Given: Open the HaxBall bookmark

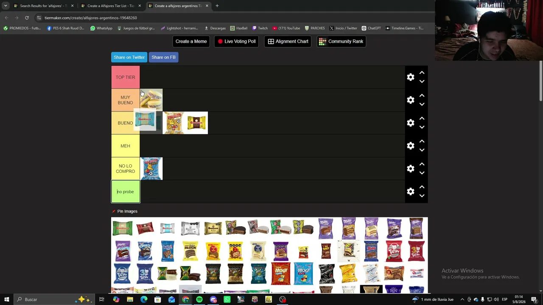Looking at the screenshot, I should click(x=239, y=28).
